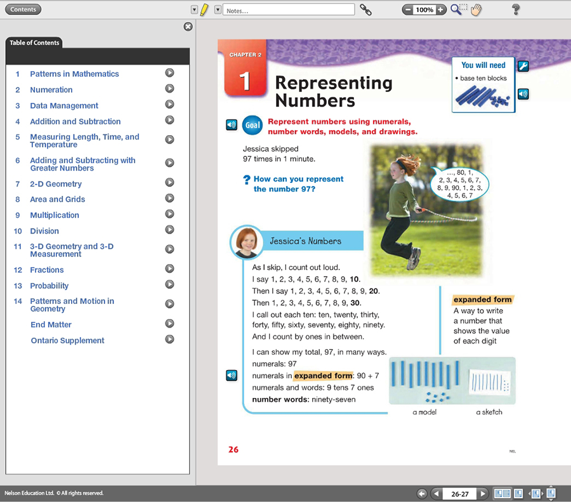
Task: Switch to single page view
Action: (518, 494)
